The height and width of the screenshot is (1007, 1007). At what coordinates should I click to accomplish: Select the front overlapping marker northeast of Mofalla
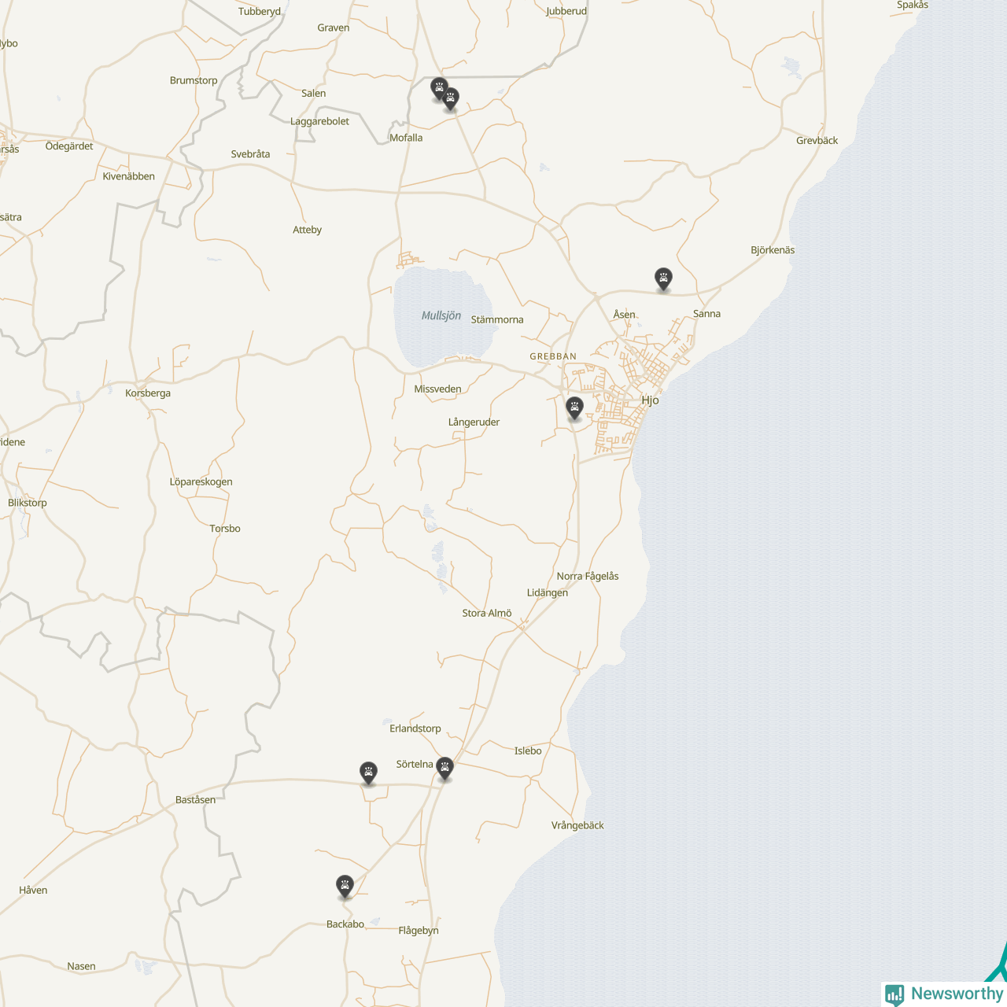(x=451, y=98)
